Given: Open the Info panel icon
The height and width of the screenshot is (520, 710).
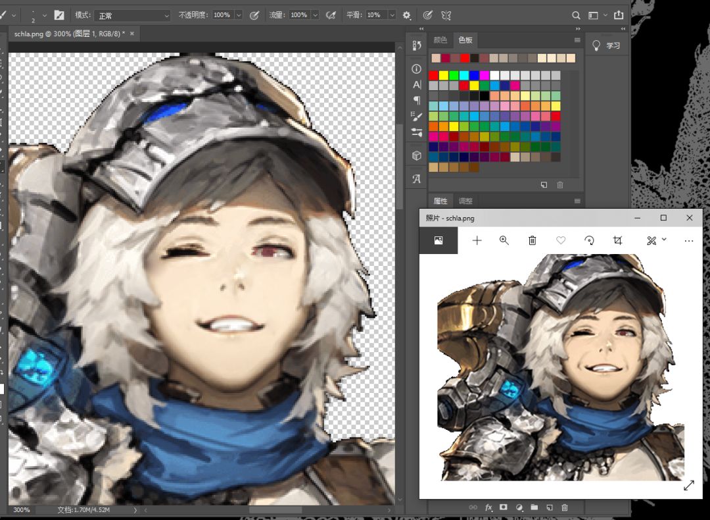Looking at the screenshot, I should tap(417, 69).
